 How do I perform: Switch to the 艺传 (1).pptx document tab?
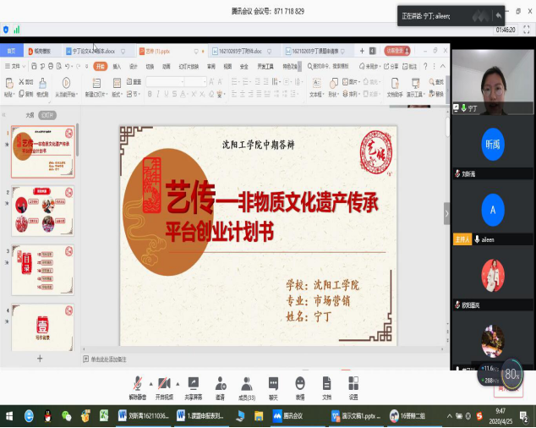point(156,51)
